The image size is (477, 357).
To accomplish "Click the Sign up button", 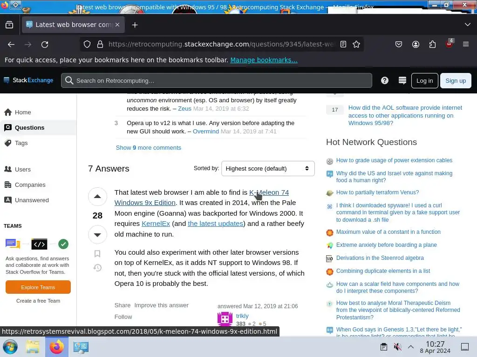I will (456, 80).
